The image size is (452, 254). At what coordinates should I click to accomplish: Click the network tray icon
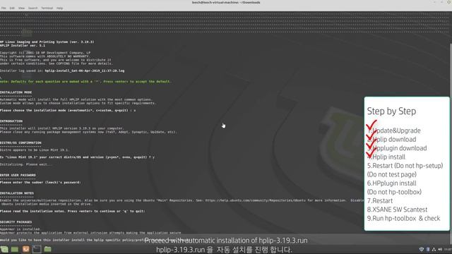[x=434, y=249]
